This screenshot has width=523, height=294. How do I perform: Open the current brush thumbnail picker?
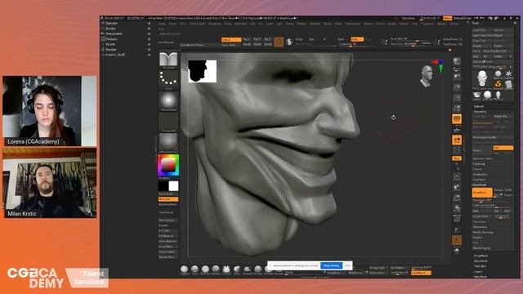pos(168,60)
